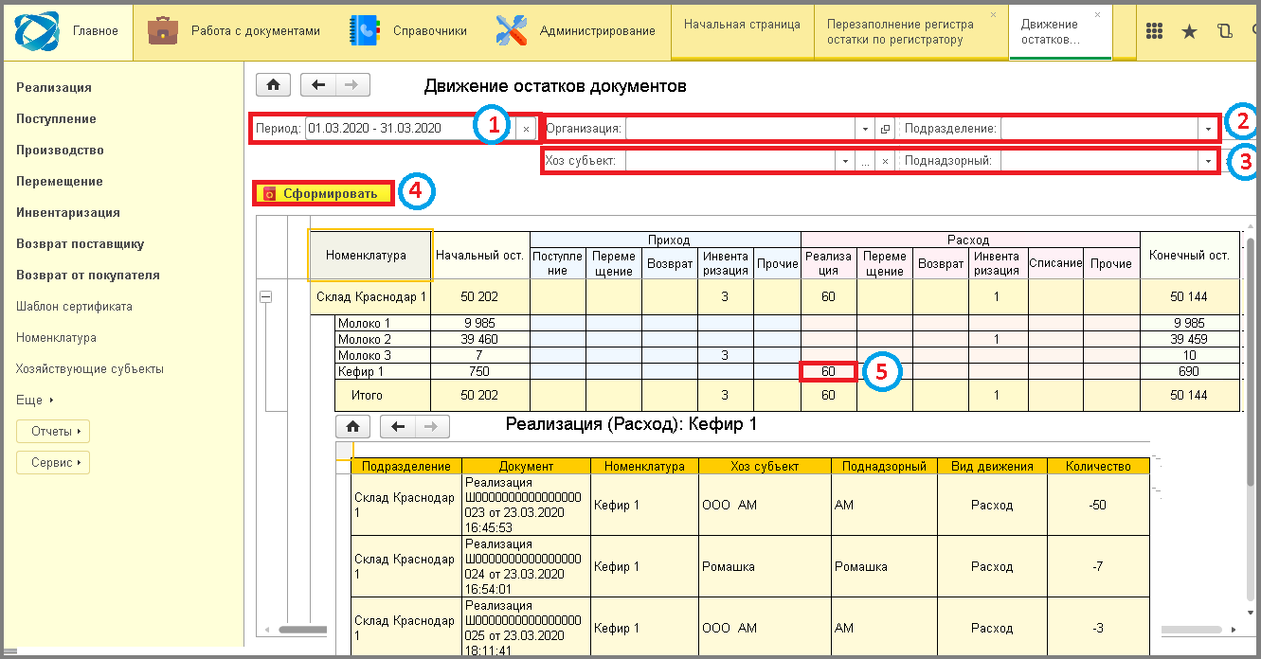Click the Сформировать button

tap(322, 193)
